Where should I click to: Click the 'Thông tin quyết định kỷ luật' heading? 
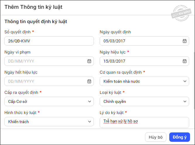[36, 22]
